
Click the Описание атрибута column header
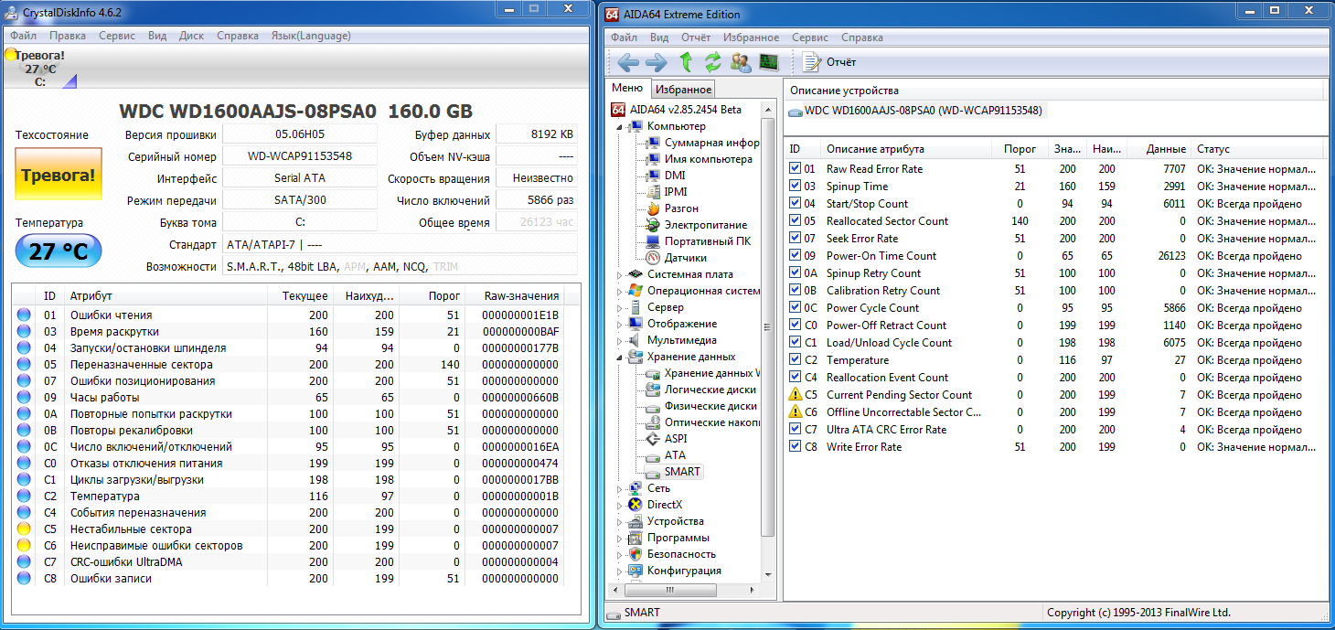(x=907, y=149)
